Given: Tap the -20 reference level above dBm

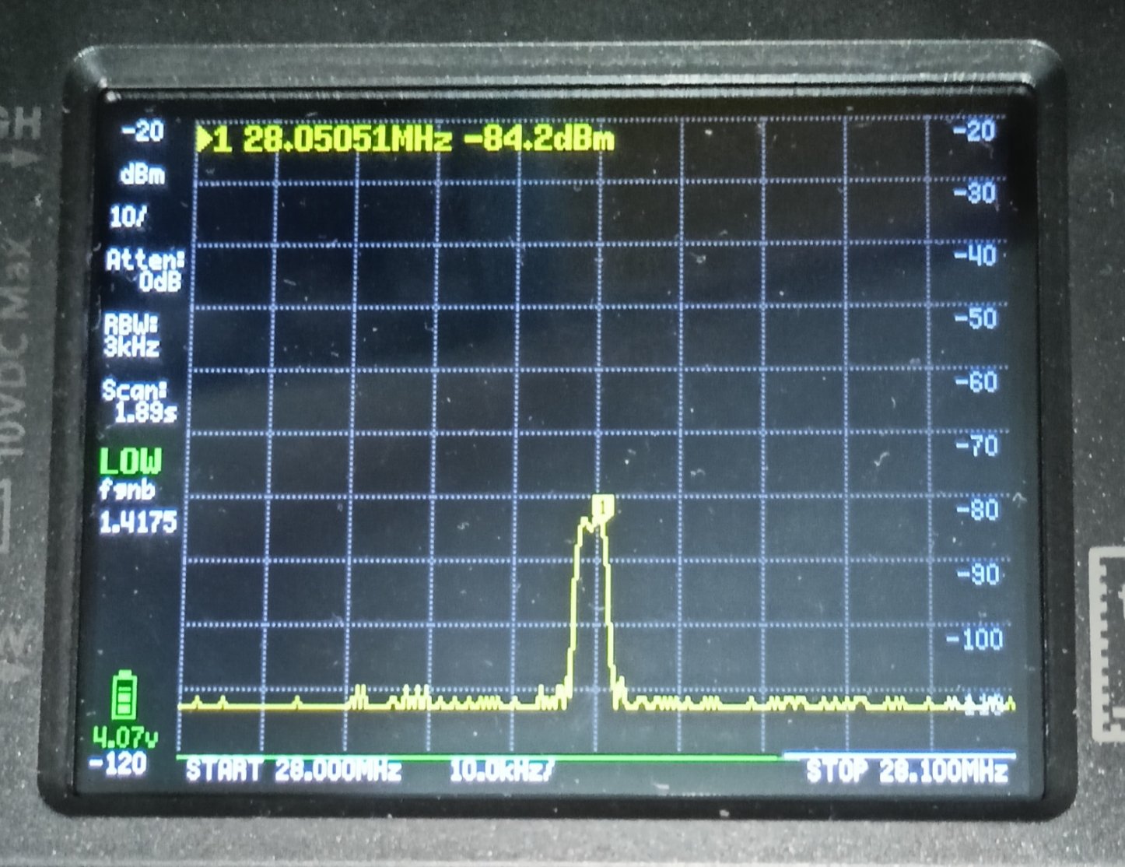Looking at the screenshot, I should click(142, 132).
